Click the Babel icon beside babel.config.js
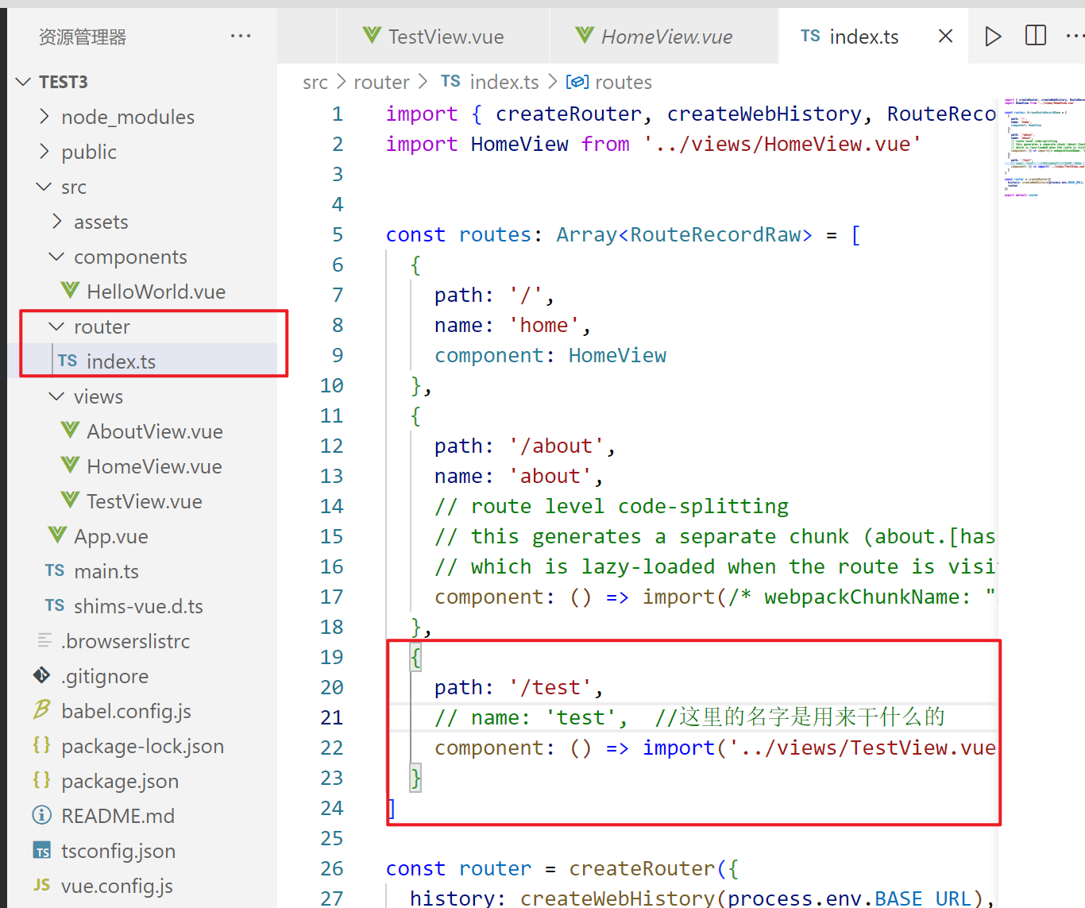 [x=42, y=711]
